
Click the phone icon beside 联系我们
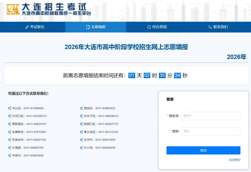(210, 27)
